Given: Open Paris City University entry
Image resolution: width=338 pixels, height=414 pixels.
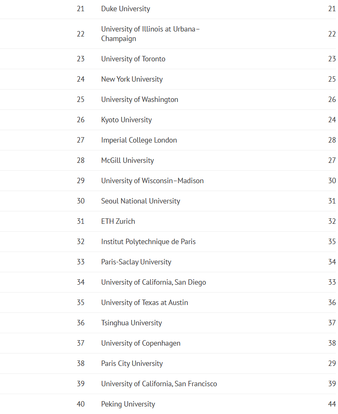Looking at the screenshot, I should click(132, 364).
